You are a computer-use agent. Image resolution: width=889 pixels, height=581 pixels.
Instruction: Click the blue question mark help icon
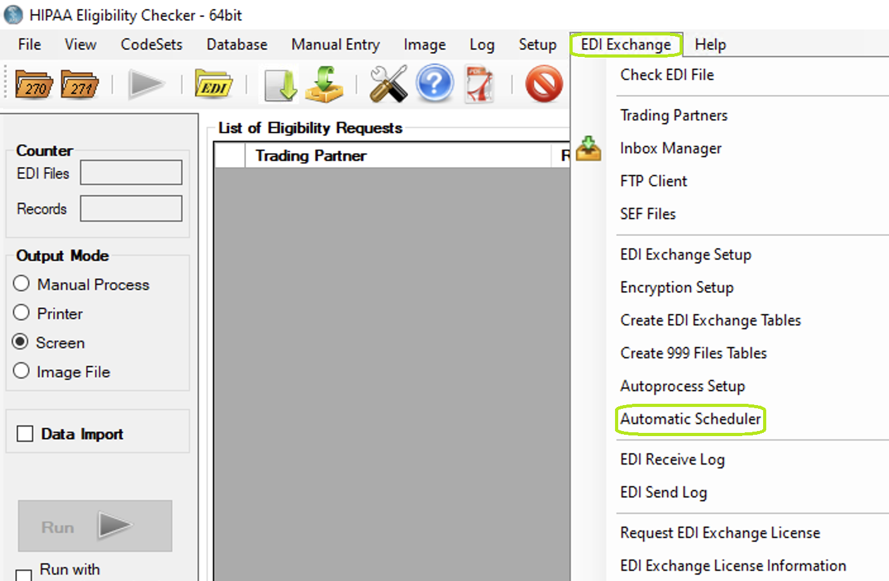coord(435,84)
